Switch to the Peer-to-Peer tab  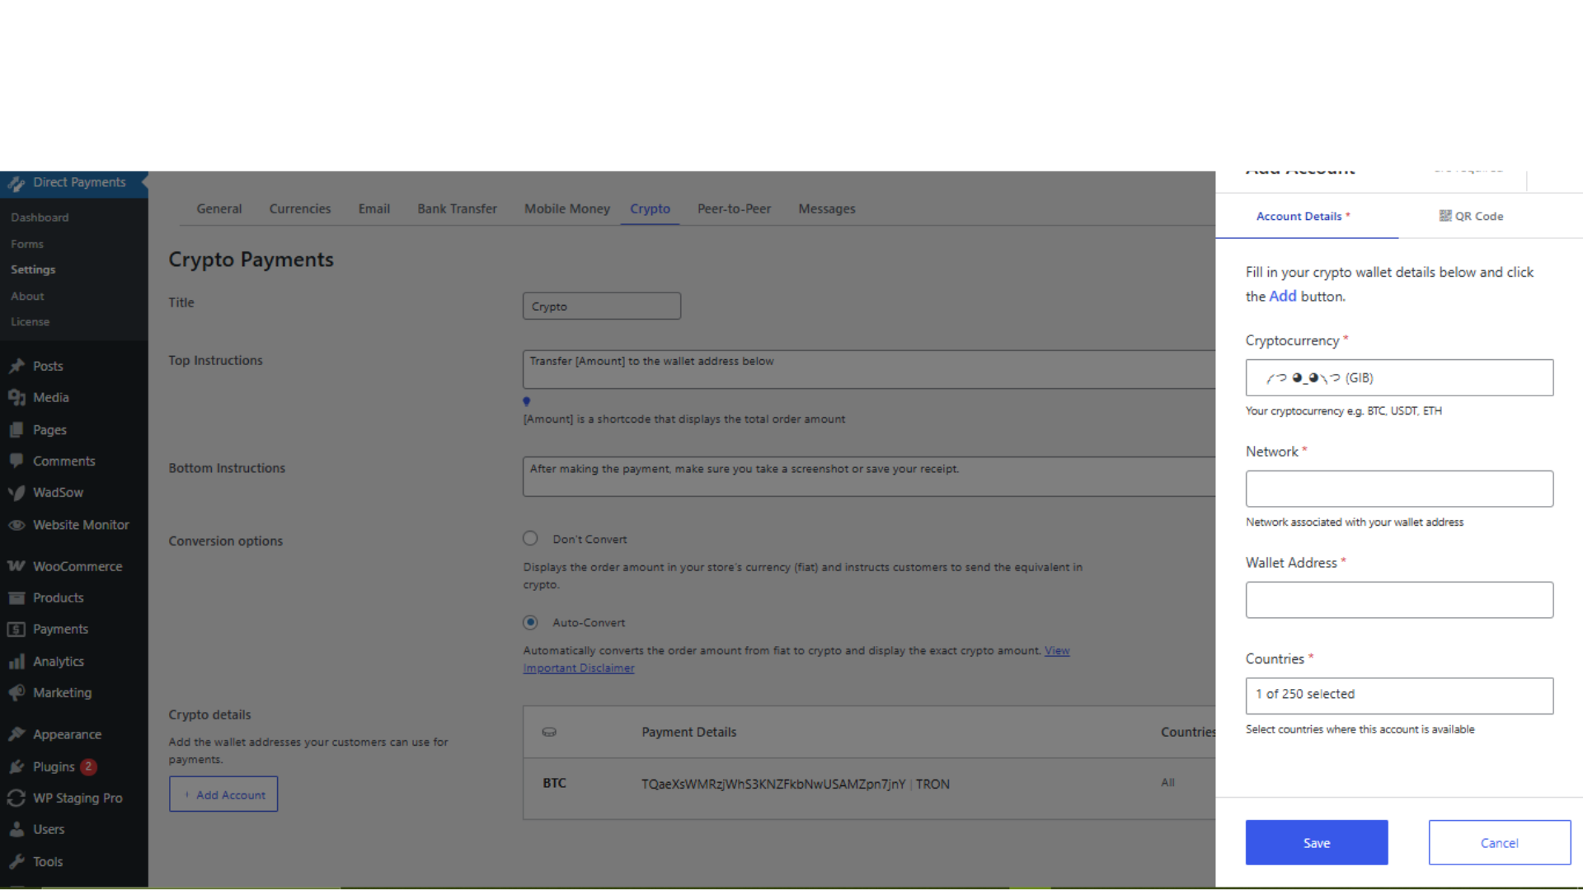734,208
